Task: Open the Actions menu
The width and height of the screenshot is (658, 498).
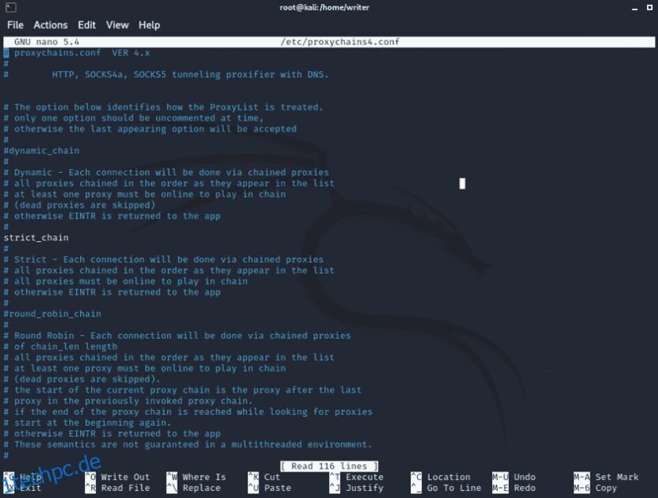Action: (50, 25)
